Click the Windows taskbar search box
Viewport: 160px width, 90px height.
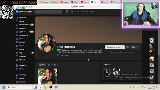19,87
